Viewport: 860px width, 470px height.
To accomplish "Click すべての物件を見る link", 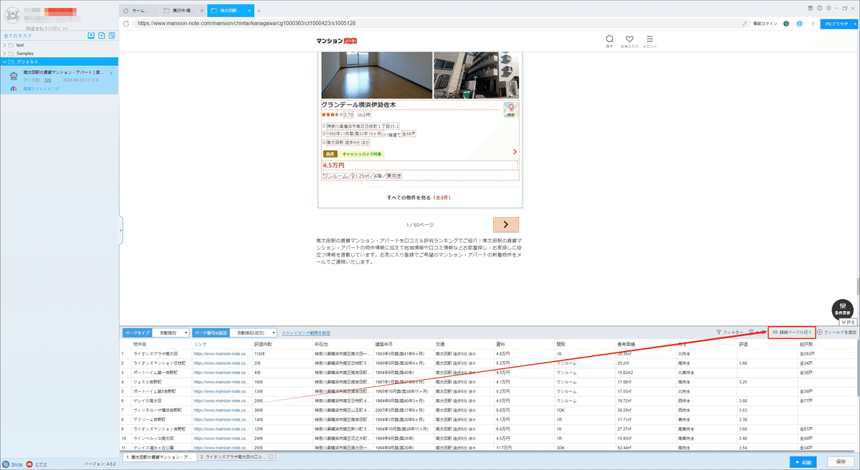I will pyautogui.click(x=419, y=196).
